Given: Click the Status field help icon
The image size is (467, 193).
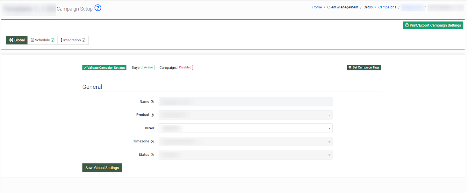Looking at the screenshot, I should (152, 155).
